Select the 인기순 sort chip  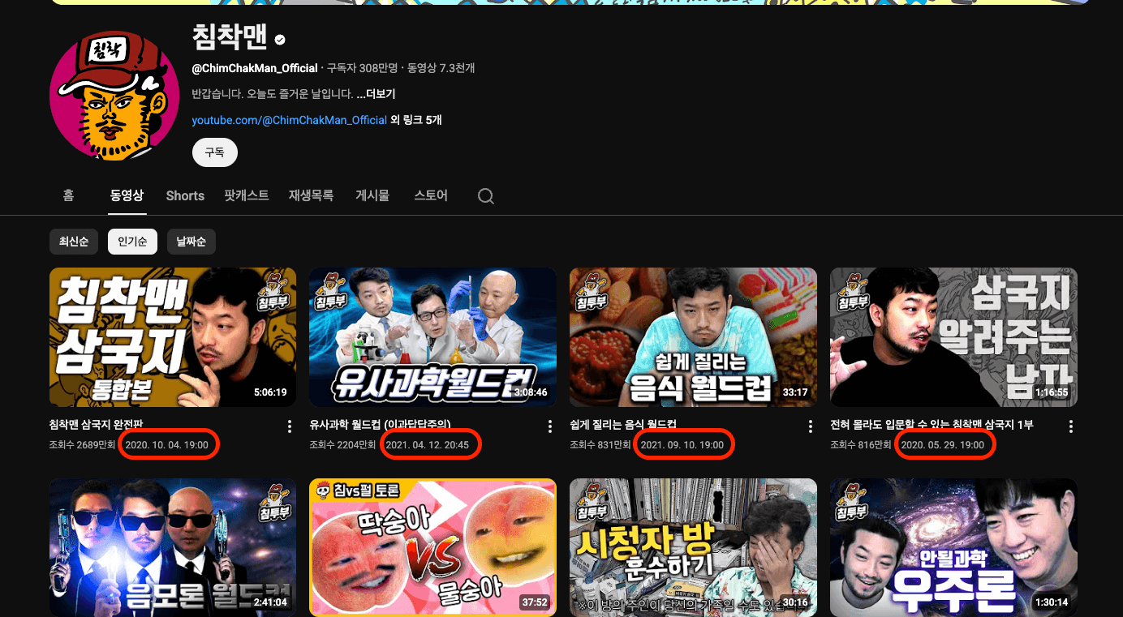click(132, 242)
